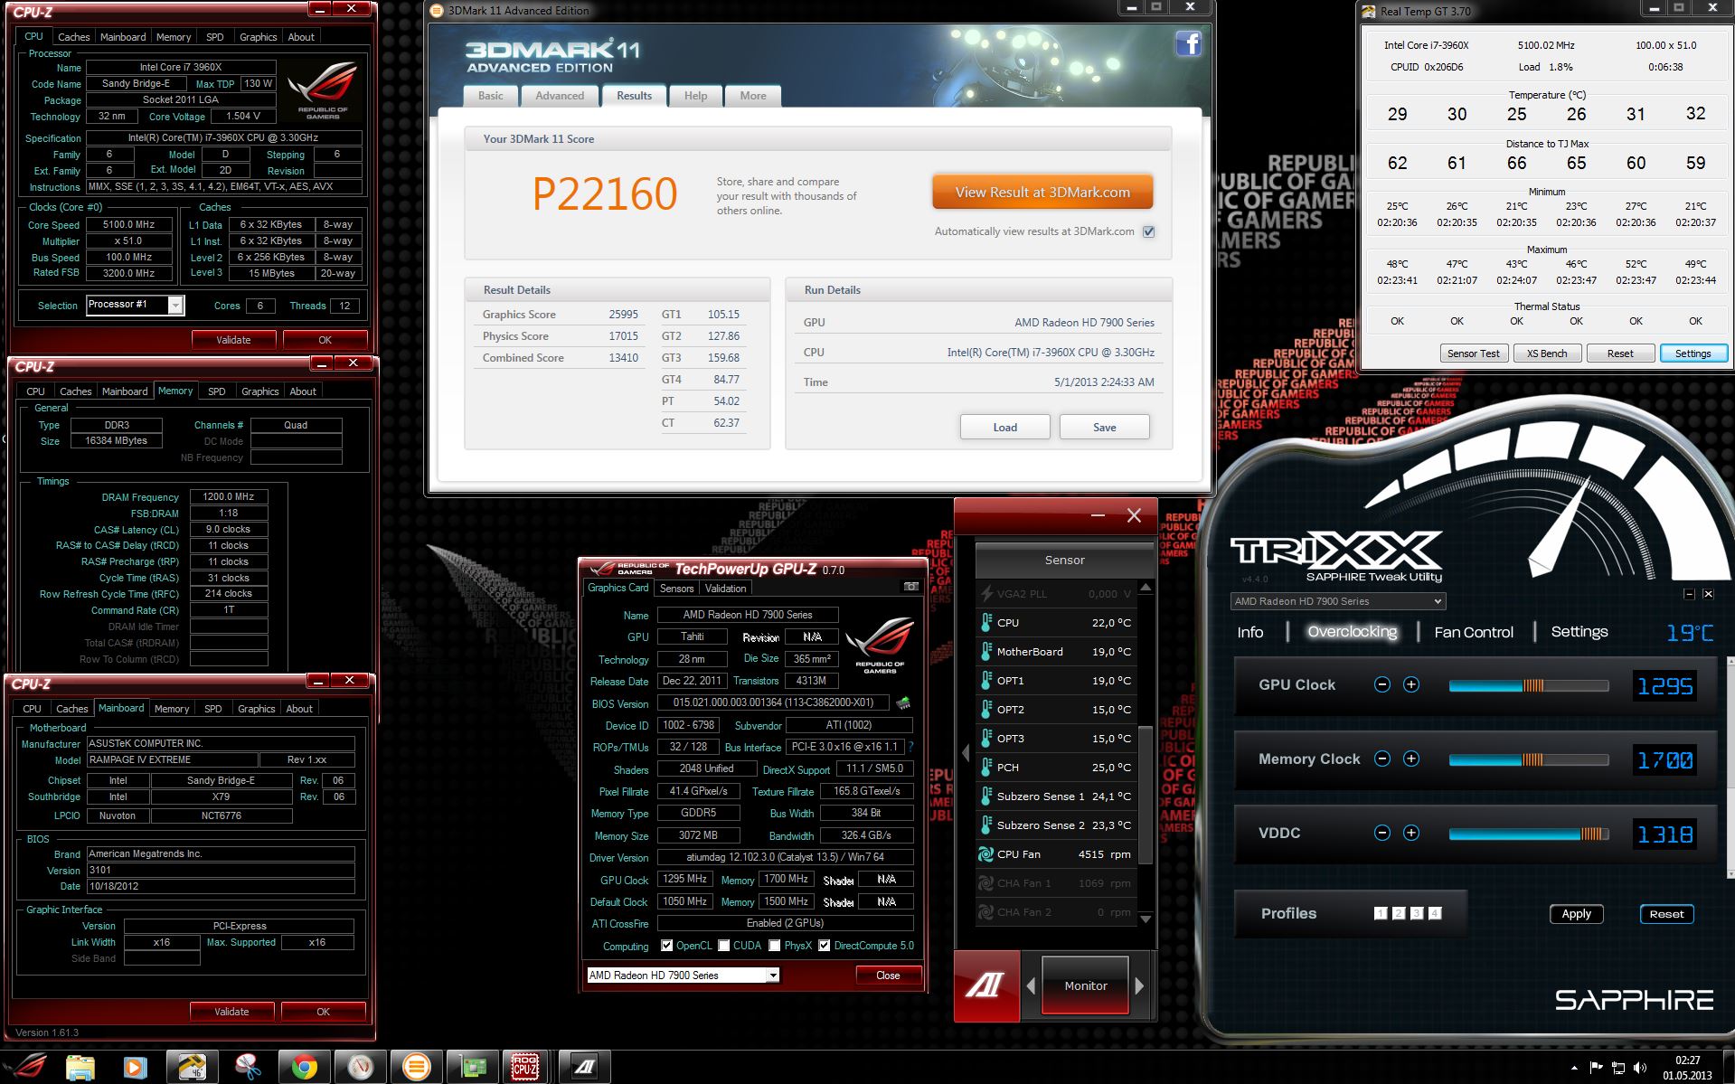
Task: Click the Sensor list scroll up arrow
Action: coord(1146,588)
